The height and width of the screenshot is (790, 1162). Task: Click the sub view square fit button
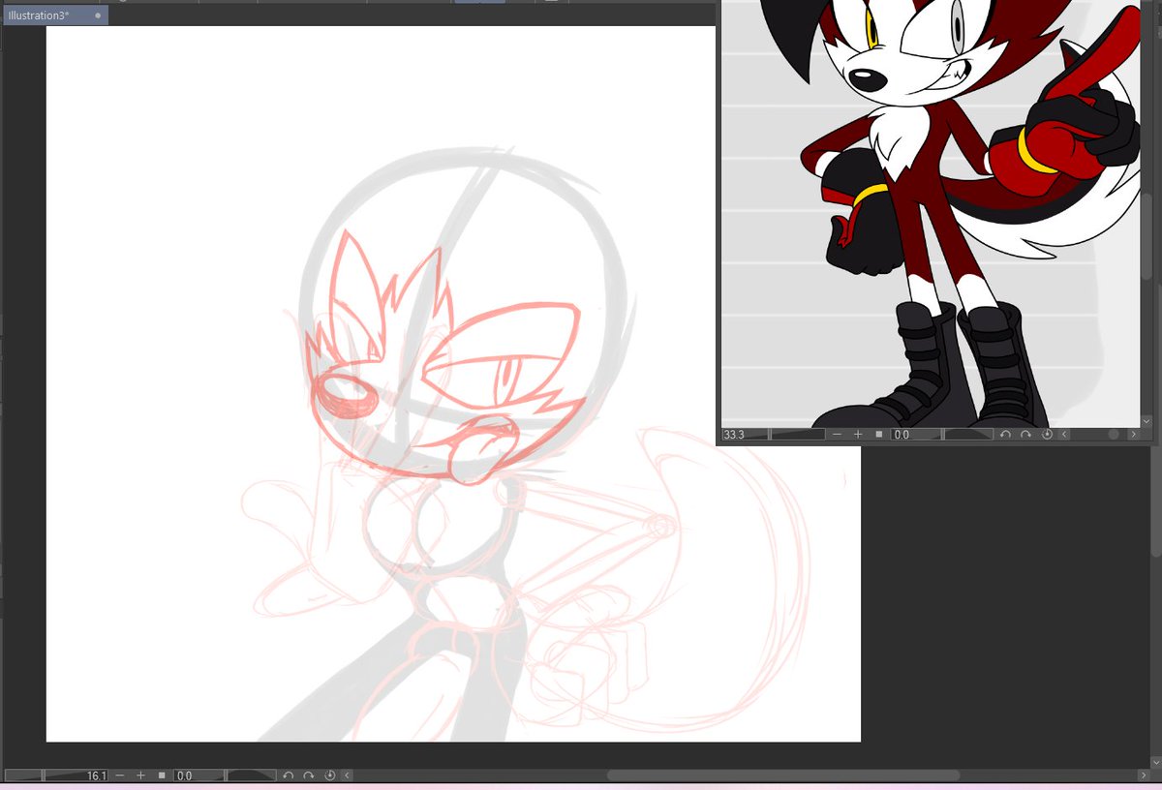879,435
